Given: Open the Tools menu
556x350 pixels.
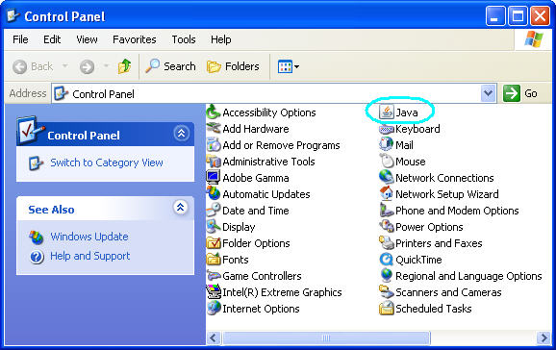Looking at the screenshot, I should 184,39.
